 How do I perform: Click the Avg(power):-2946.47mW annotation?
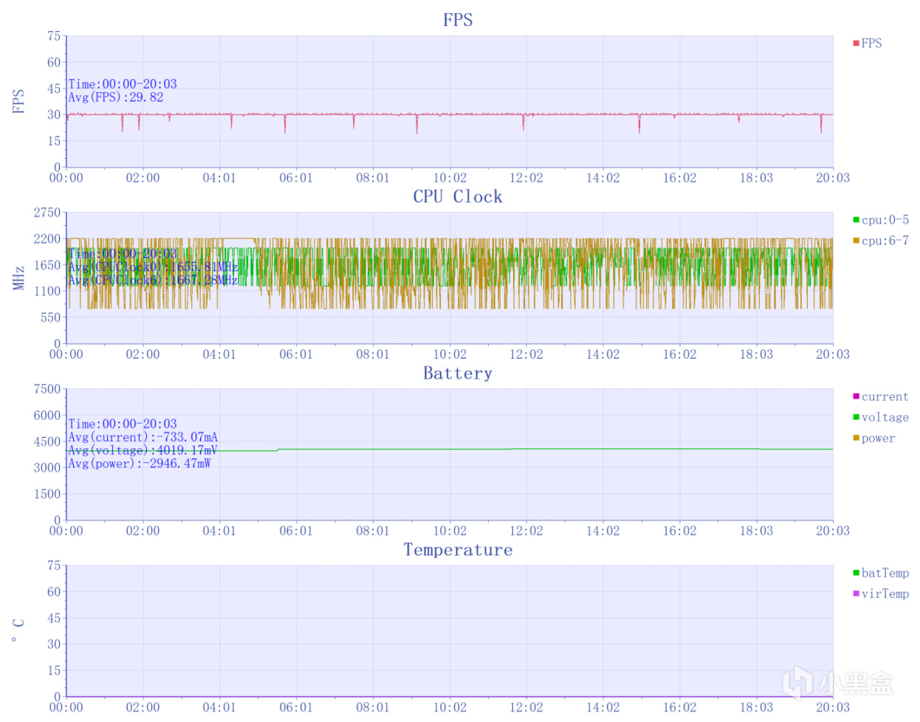click(x=140, y=464)
